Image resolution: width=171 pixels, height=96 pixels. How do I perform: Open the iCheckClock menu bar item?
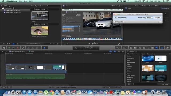coord(11,1)
